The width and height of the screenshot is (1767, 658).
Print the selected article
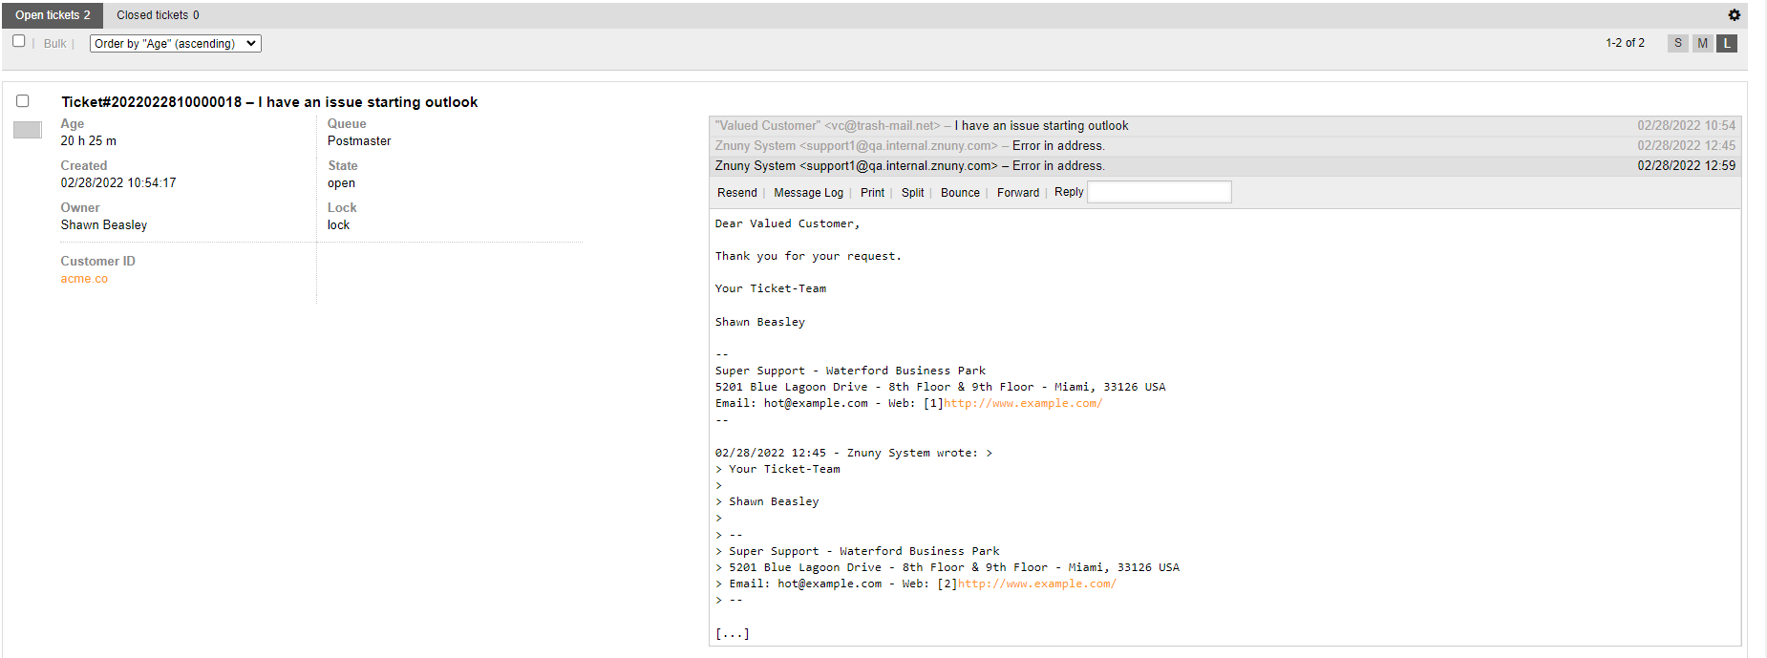(x=872, y=193)
